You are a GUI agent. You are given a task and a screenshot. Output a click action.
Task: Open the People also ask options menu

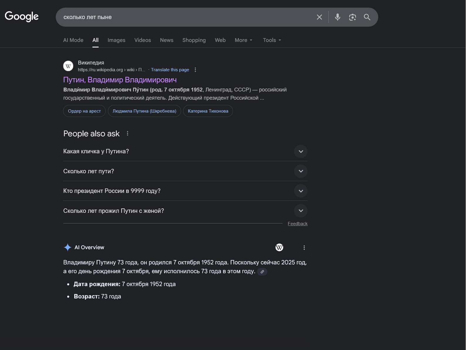127,133
